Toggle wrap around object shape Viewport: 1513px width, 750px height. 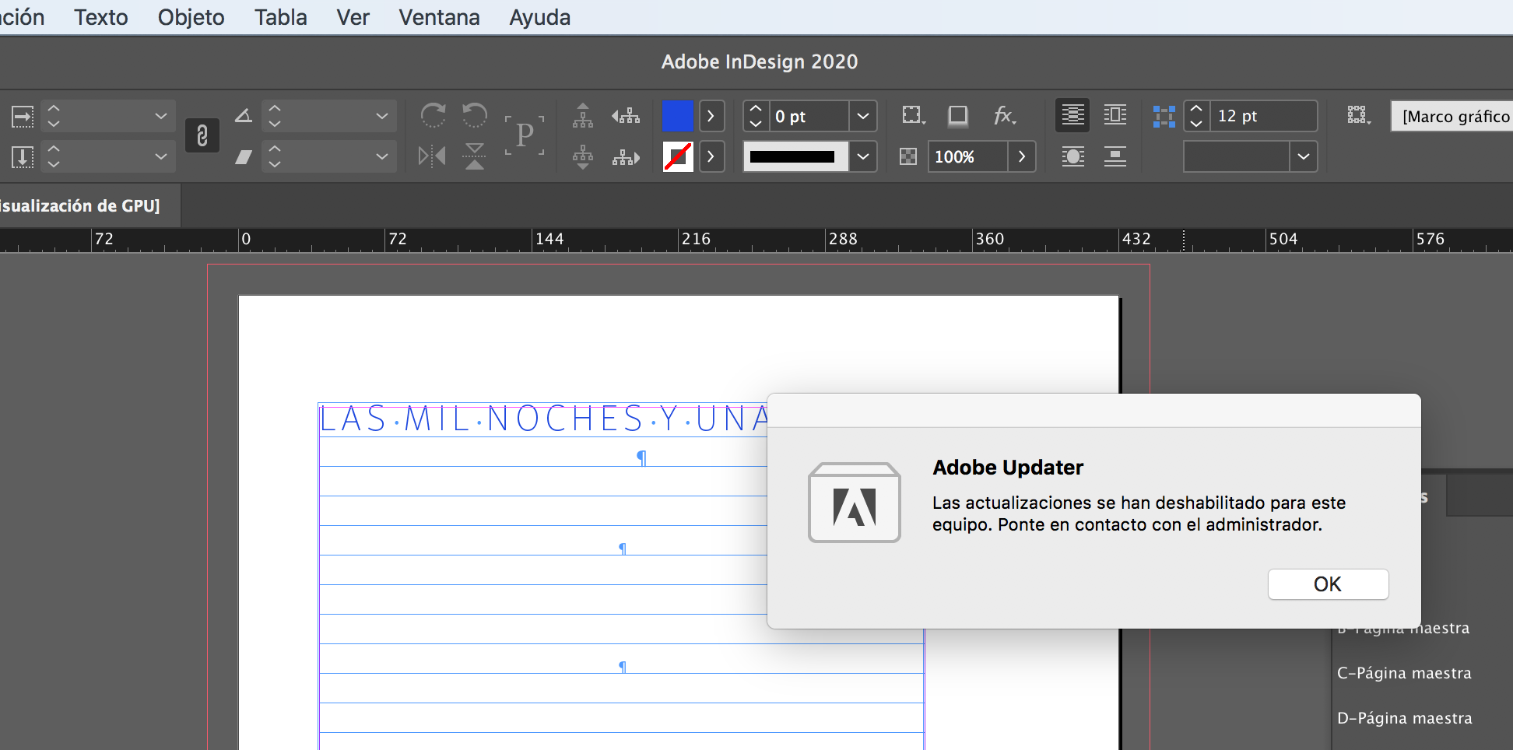pyautogui.click(x=1072, y=156)
